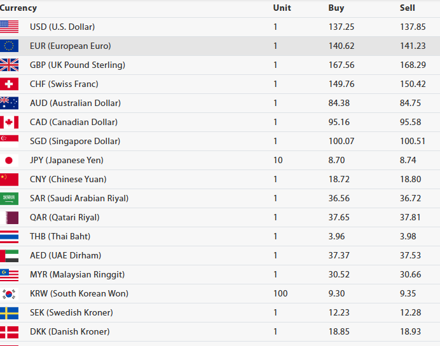440x346 pixels.
Task: Click the USD buy rate 137.25
Action: click(341, 27)
